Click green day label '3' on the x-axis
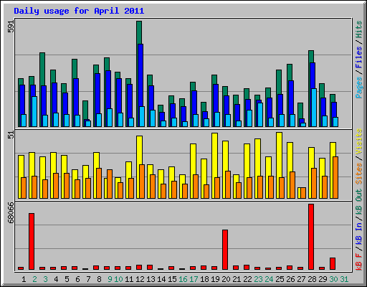 (45, 279)
